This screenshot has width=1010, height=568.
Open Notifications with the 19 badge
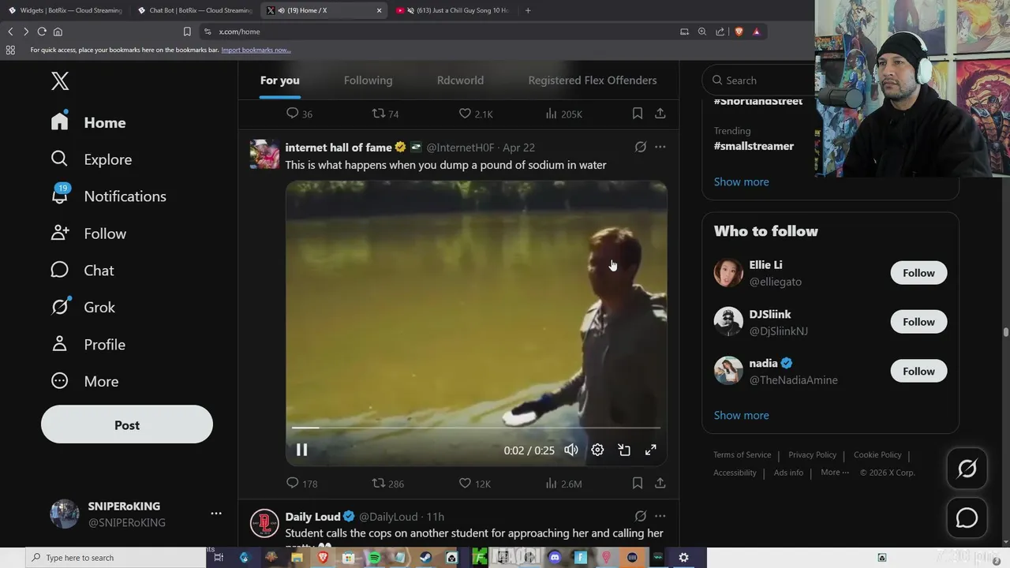point(108,196)
